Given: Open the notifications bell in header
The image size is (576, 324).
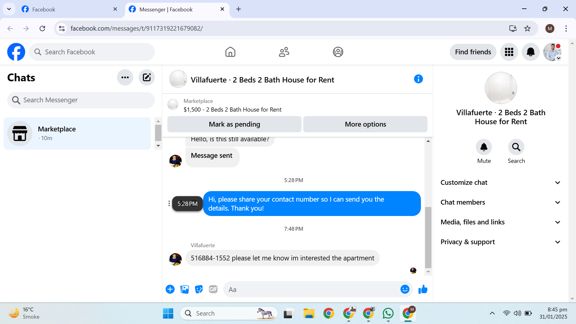Looking at the screenshot, I should point(531,52).
